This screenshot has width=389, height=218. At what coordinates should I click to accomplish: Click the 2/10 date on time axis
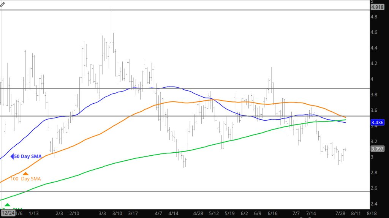74,213
